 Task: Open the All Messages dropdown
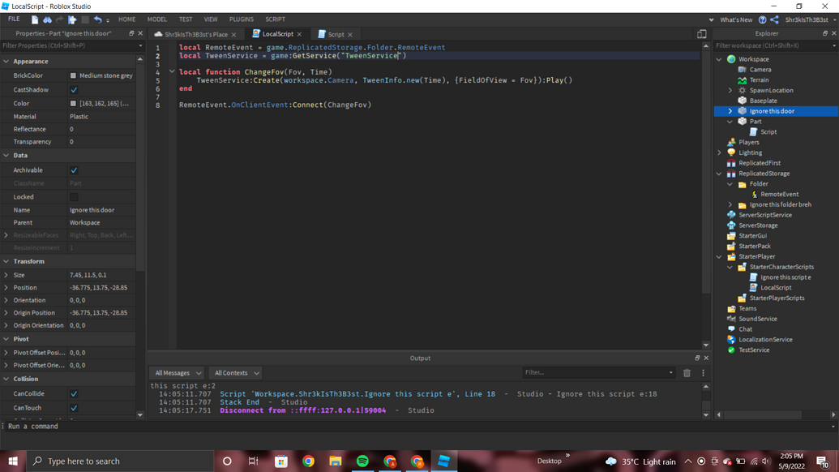(x=177, y=373)
